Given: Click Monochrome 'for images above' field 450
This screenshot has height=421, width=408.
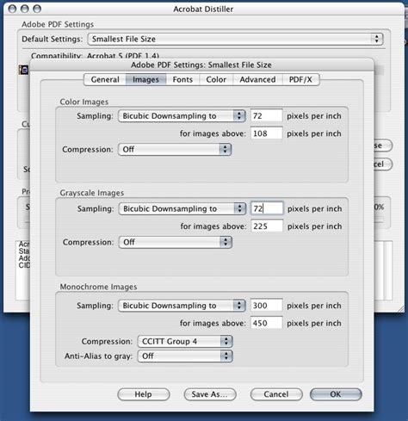Looking at the screenshot, I should coord(266,323).
